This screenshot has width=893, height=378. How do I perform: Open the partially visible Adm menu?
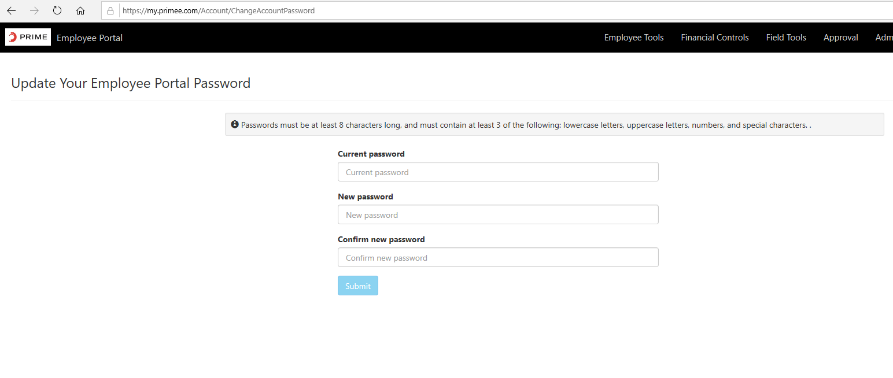pyautogui.click(x=883, y=38)
